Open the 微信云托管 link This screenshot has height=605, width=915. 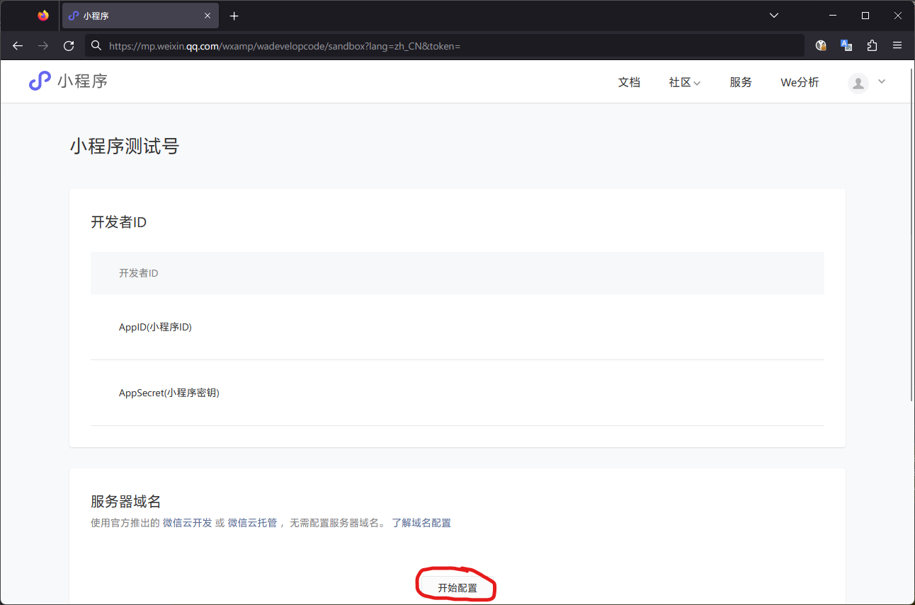click(x=252, y=523)
